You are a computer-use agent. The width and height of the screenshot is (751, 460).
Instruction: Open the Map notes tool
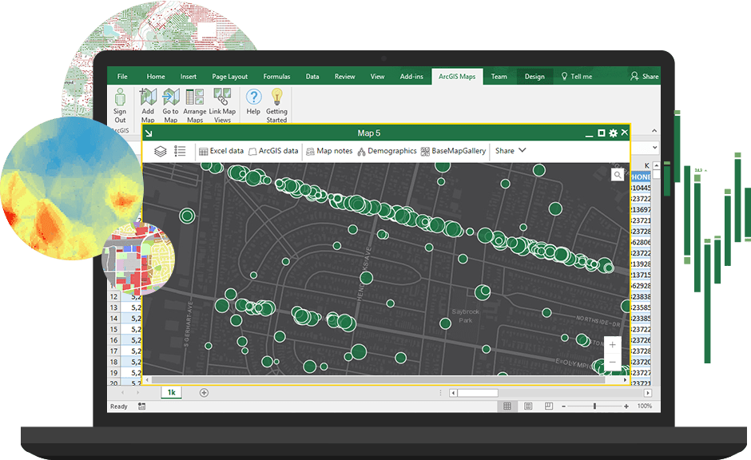click(329, 151)
